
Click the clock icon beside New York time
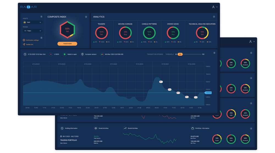click(x=25, y=54)
